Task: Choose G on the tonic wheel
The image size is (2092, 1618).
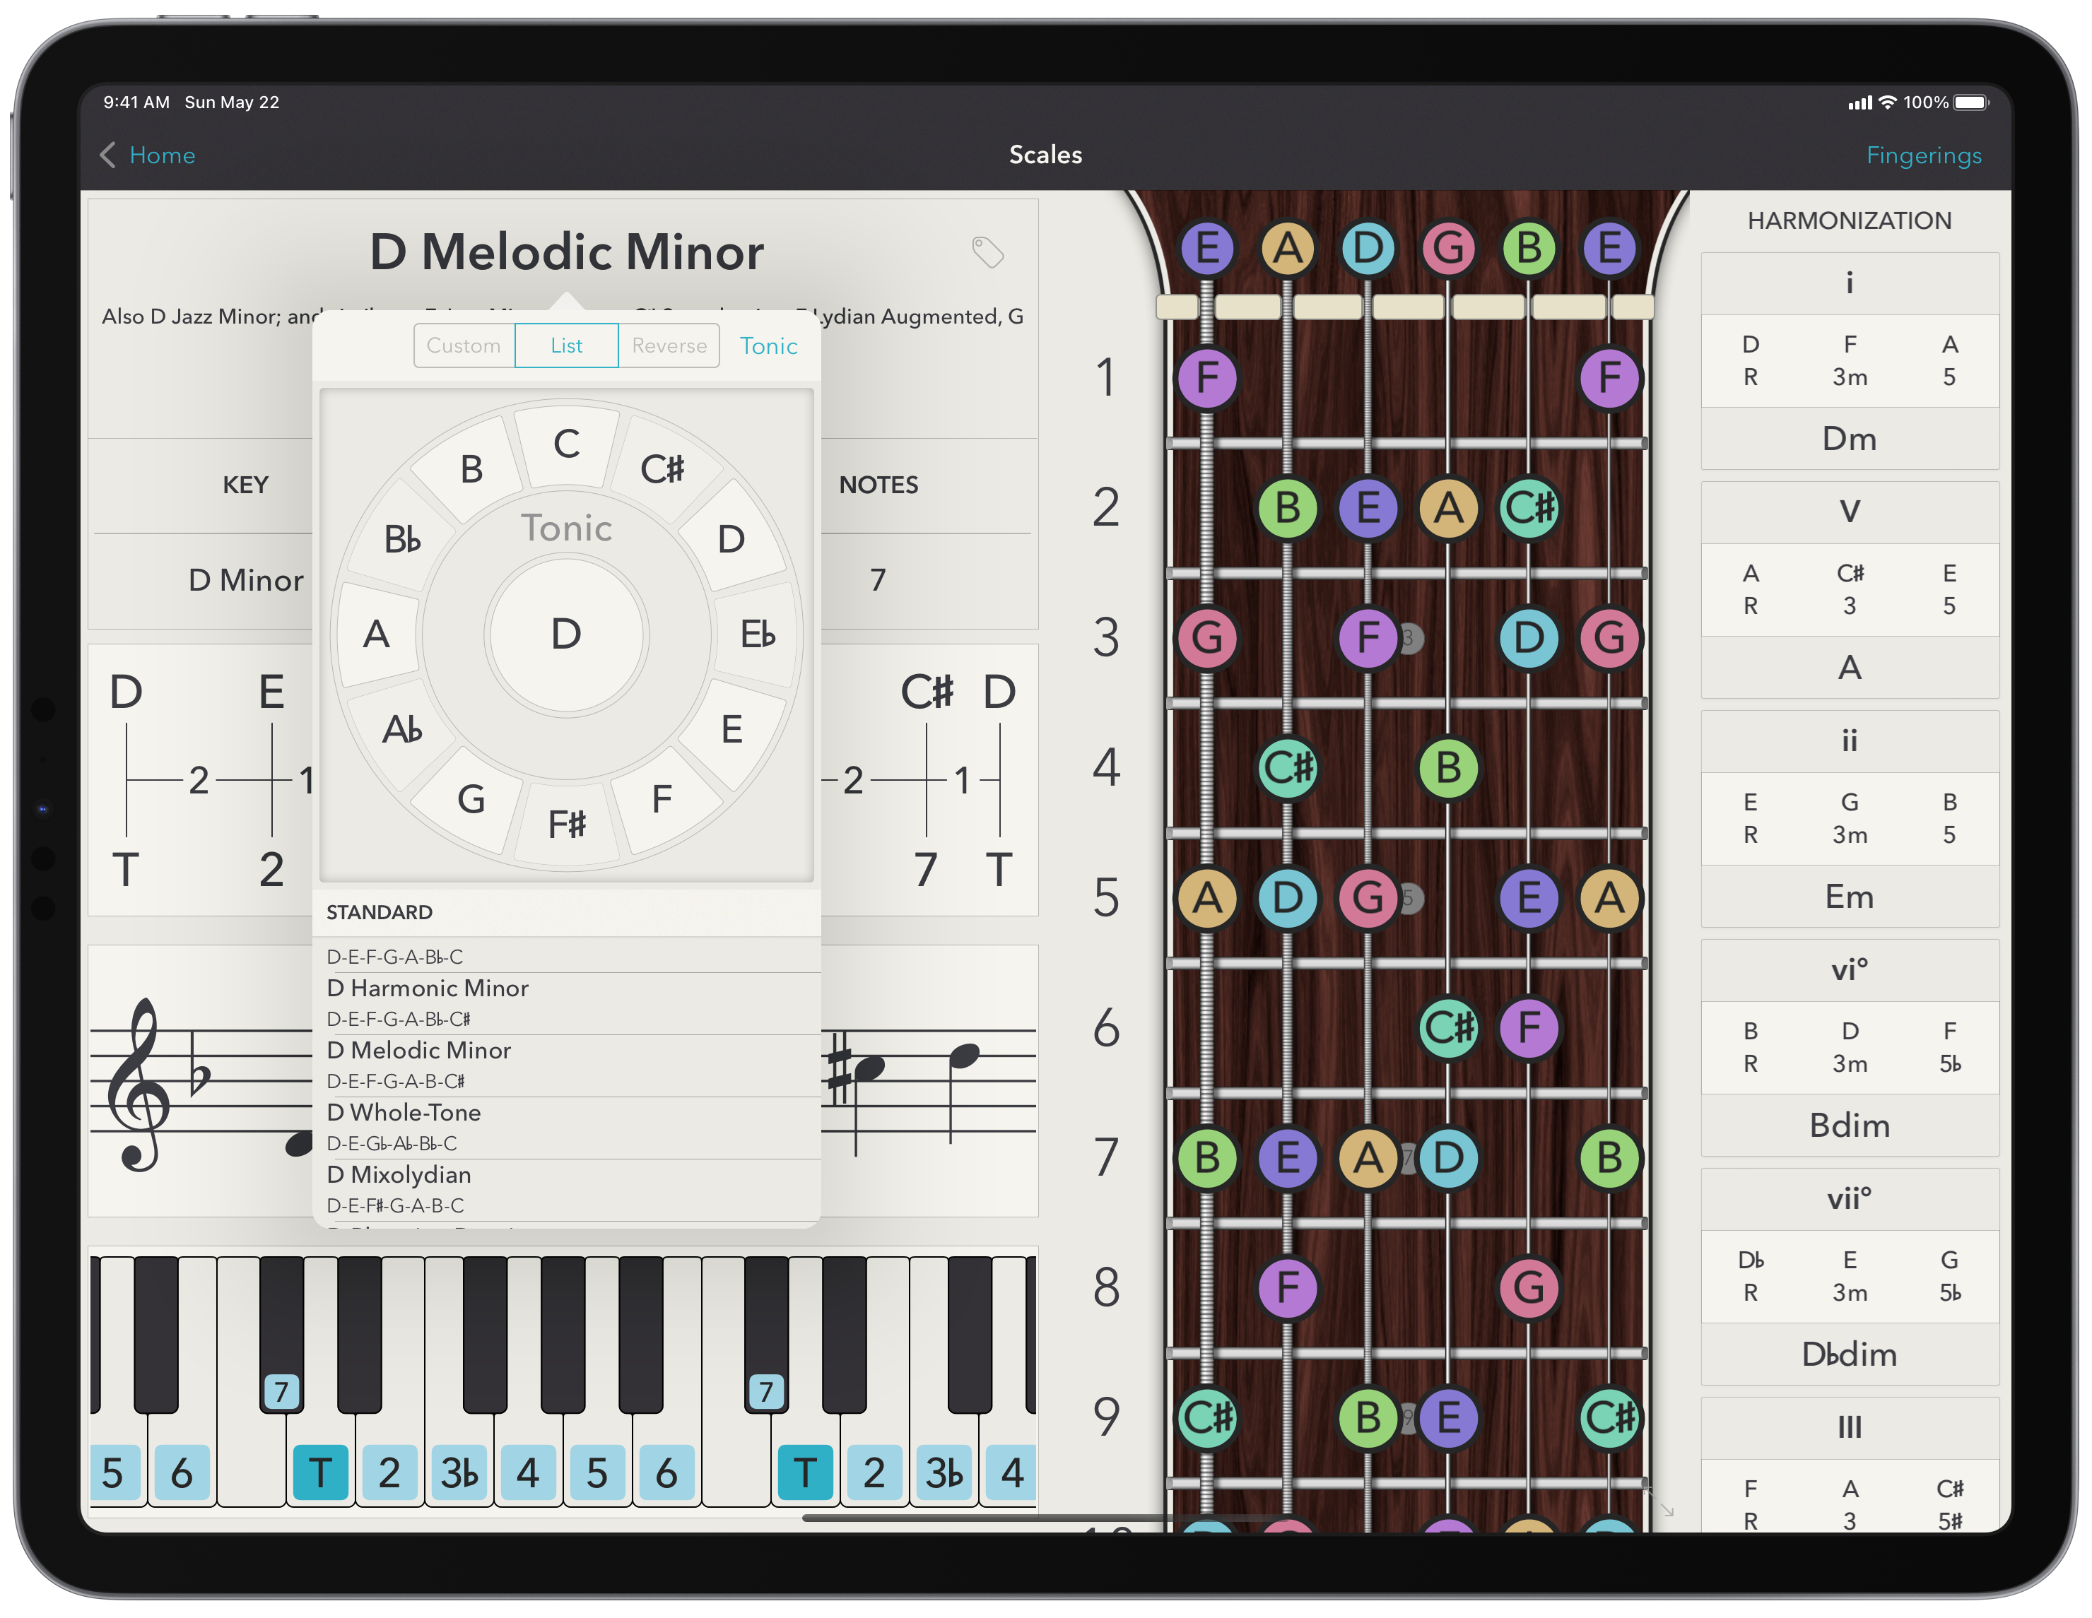Action: coord(470,798)
